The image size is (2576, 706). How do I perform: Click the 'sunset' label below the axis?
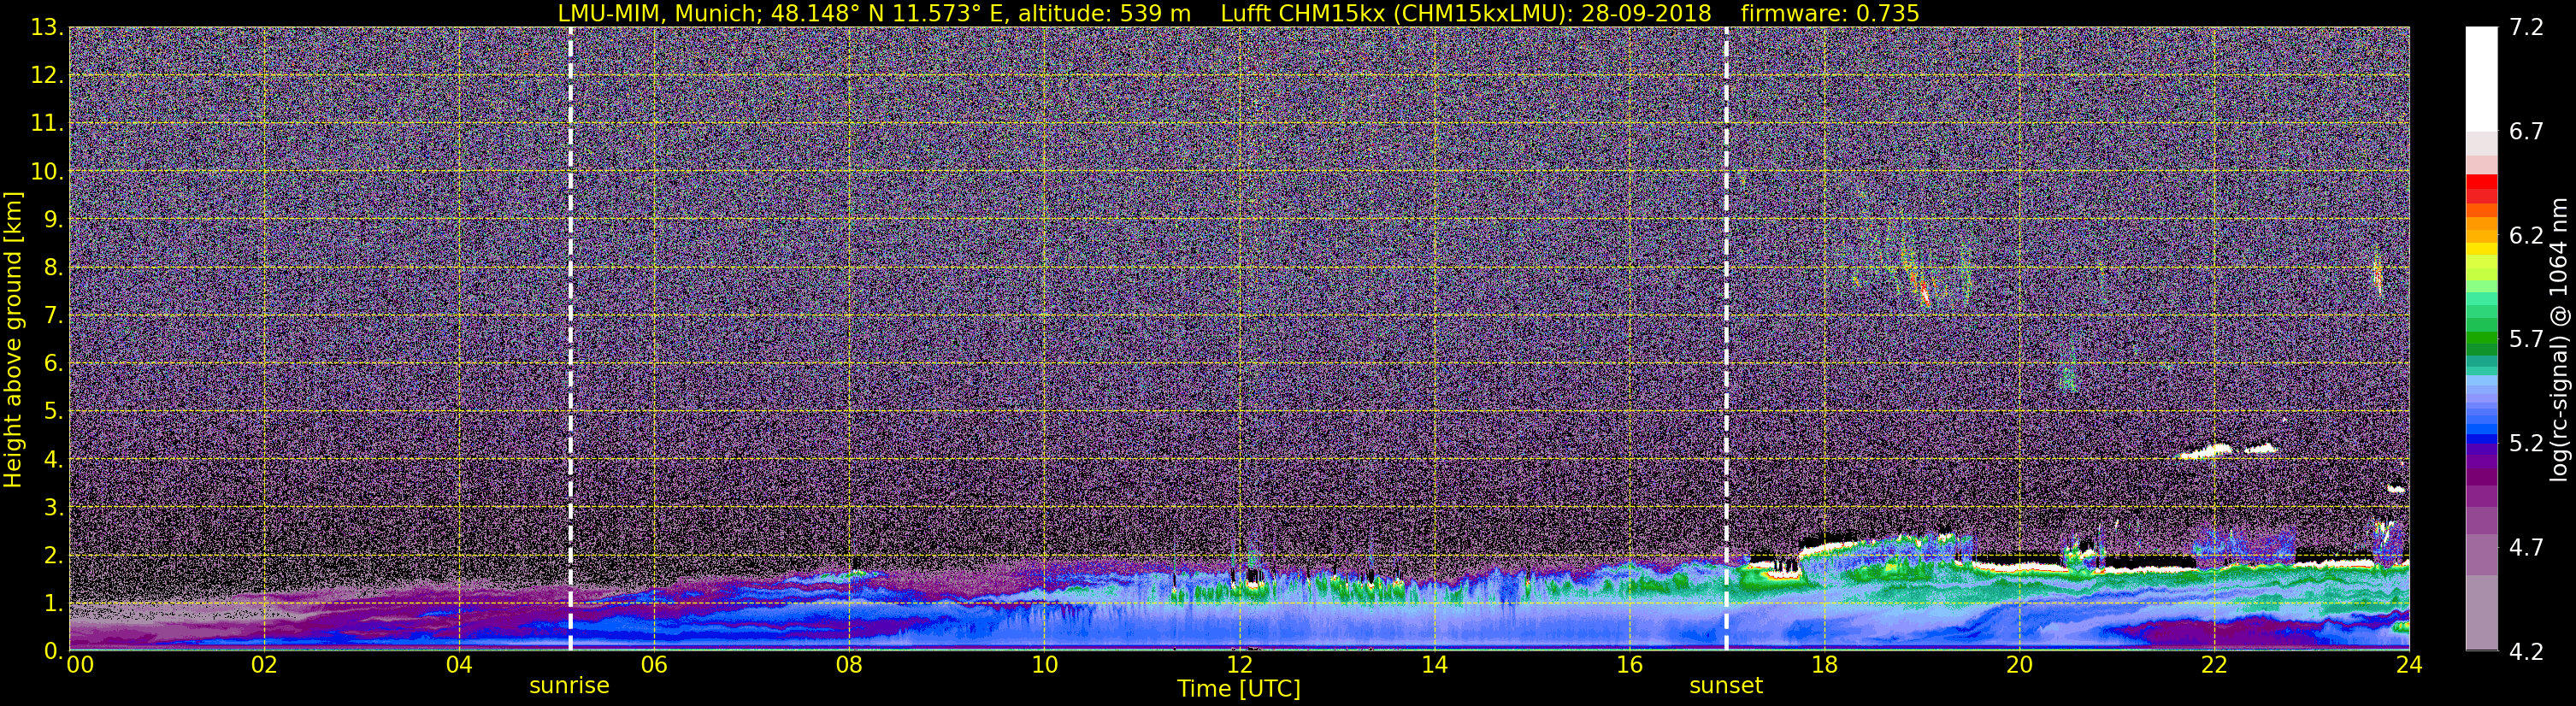[1726, 686]
